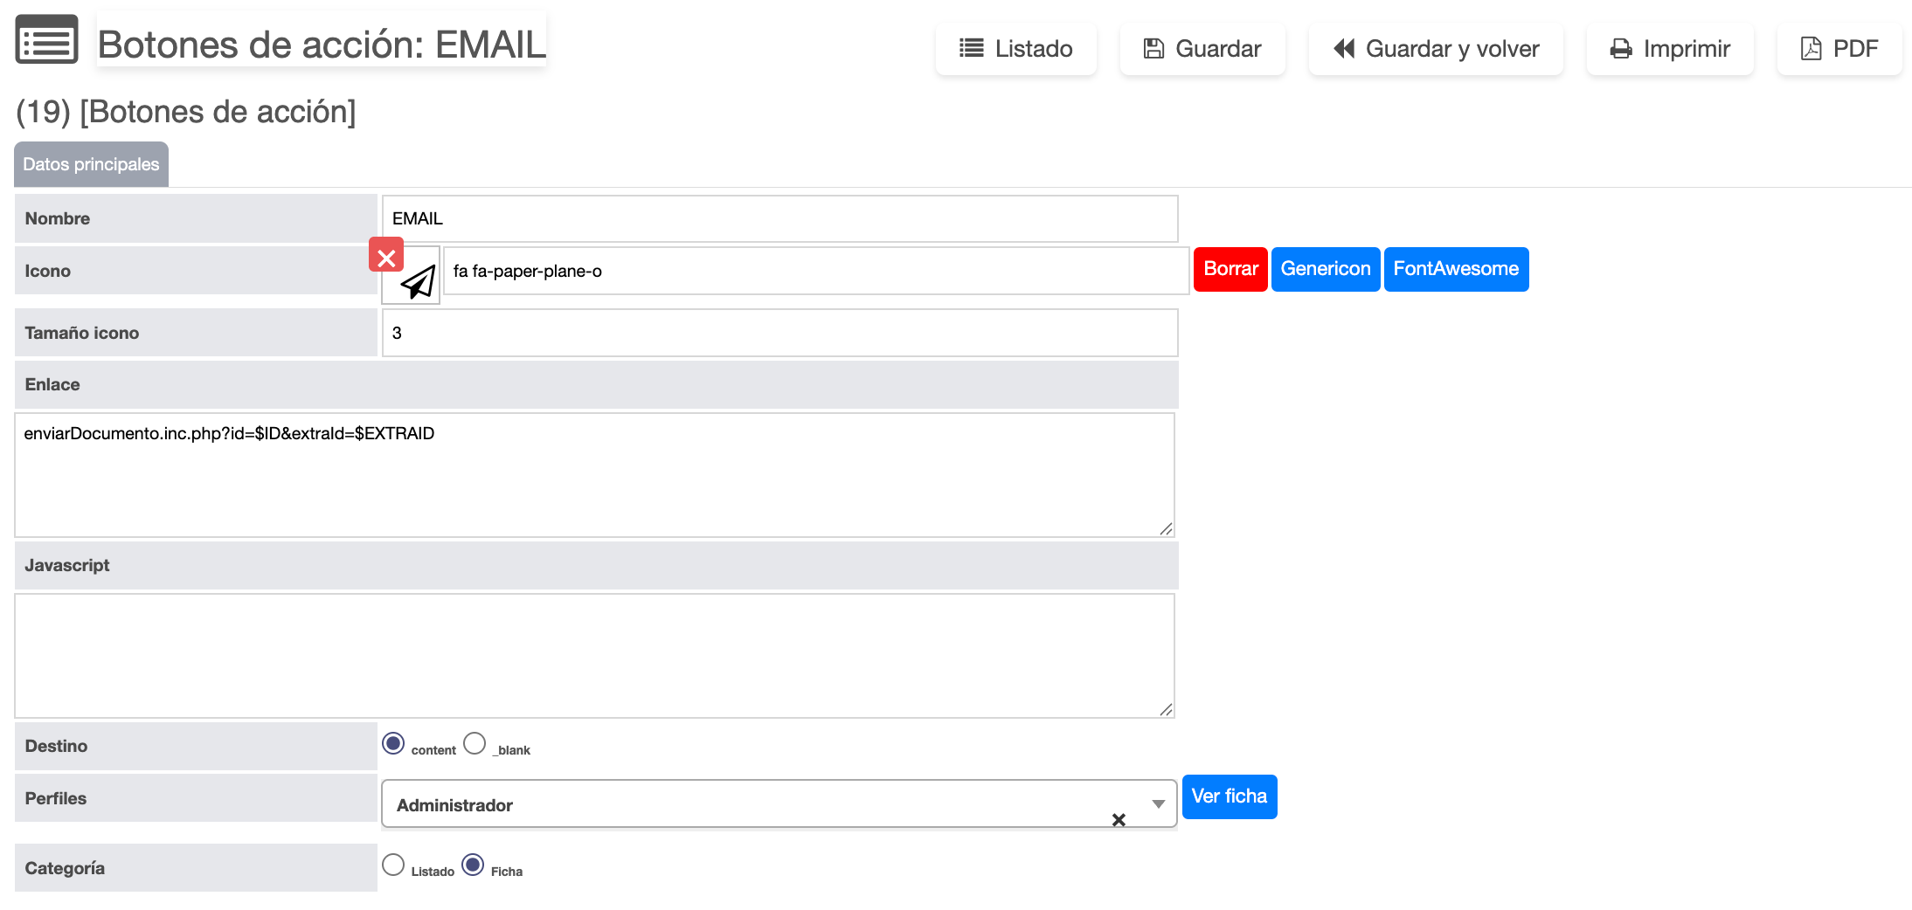Click the red X icon-remove badge
This screenshot has height=910, width=1912.
coord(386,256)
